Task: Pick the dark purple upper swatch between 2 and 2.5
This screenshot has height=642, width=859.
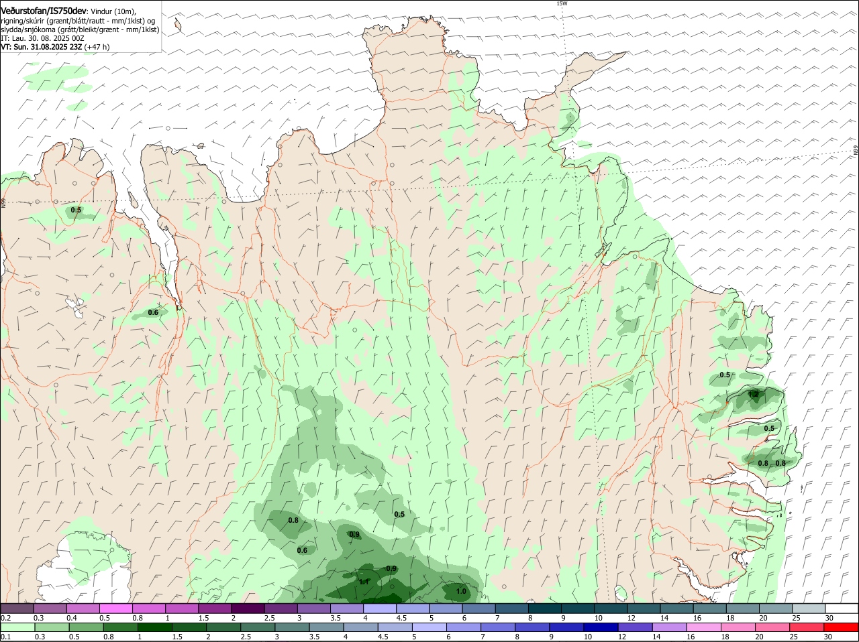Action: (x=248, y=608)
